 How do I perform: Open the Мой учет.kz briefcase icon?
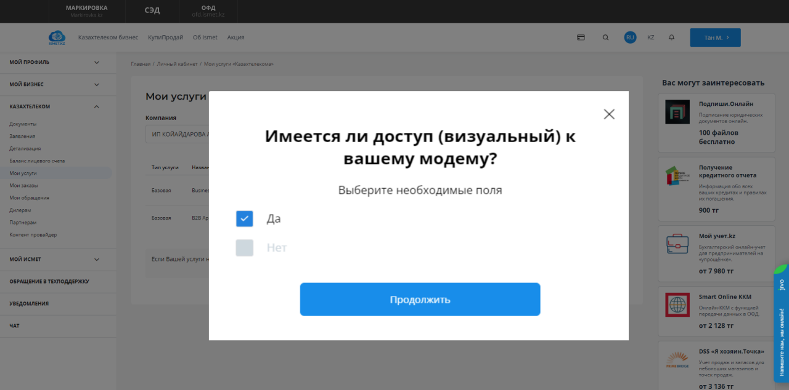pos(677,244)
